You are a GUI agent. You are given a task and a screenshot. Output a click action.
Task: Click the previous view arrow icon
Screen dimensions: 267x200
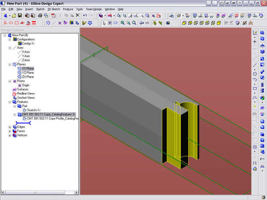point(142,23)
